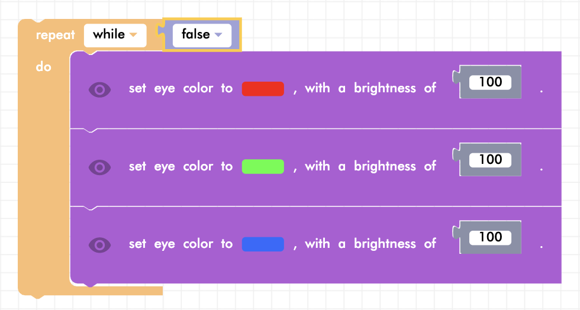Click the blue eye color swatch
The height and width of the screenshot is (310, 580).
263,244
